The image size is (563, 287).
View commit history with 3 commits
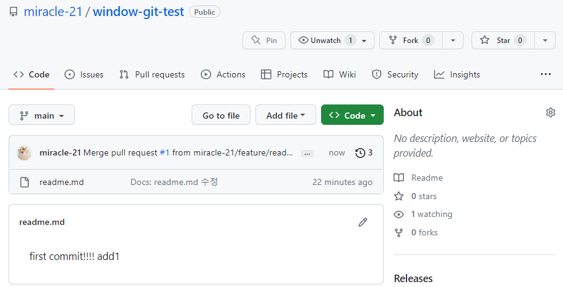coord(363,152)
